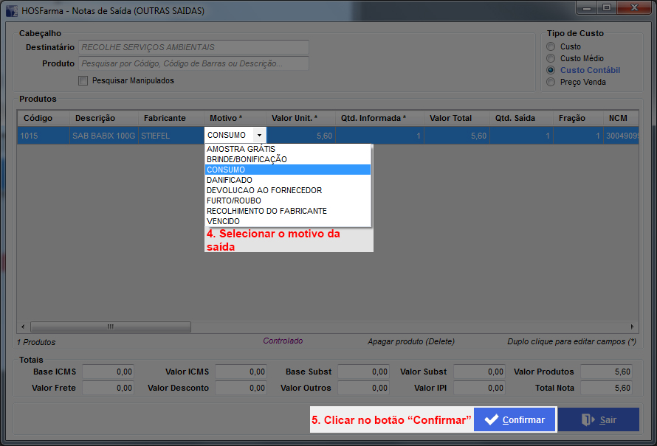Click the Destinatário text field

click(x=193, y=47)
